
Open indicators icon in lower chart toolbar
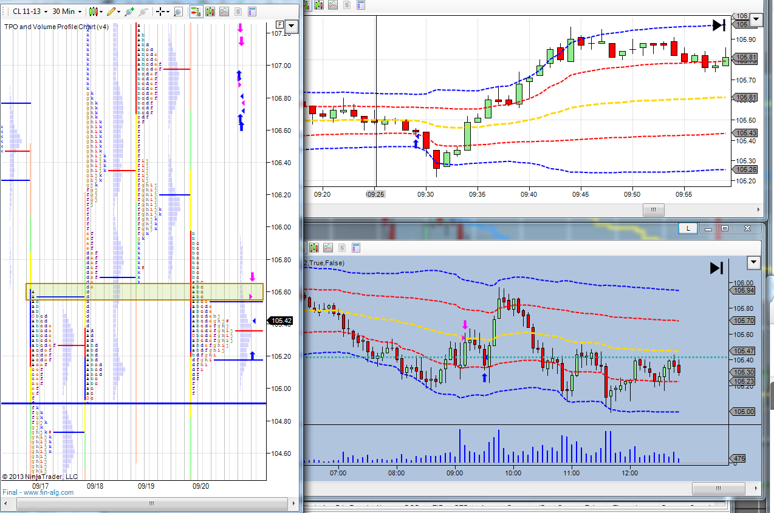click(328, 248)
